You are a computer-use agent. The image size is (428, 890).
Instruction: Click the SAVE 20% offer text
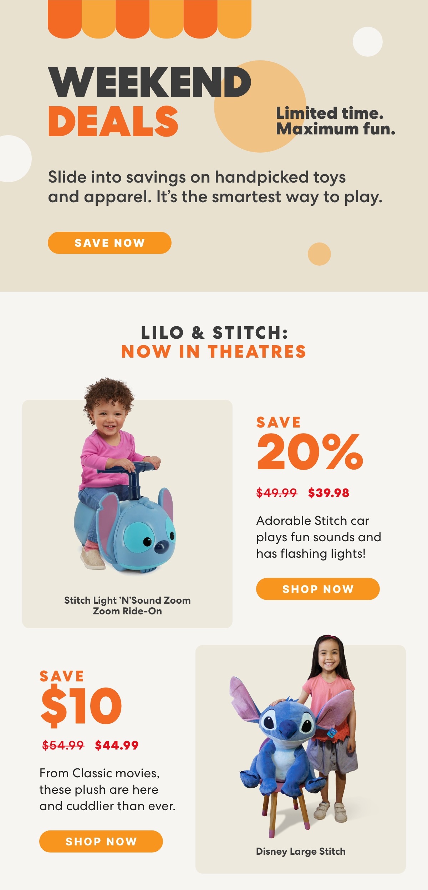pyautogui.click(x=310, y=443)
